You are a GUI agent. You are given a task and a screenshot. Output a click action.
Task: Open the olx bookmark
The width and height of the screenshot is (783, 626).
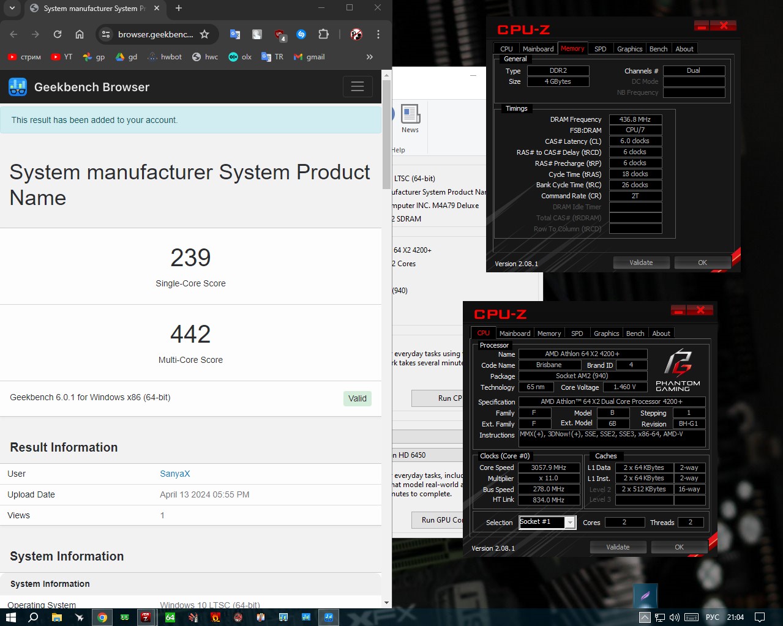pos(240,57)
